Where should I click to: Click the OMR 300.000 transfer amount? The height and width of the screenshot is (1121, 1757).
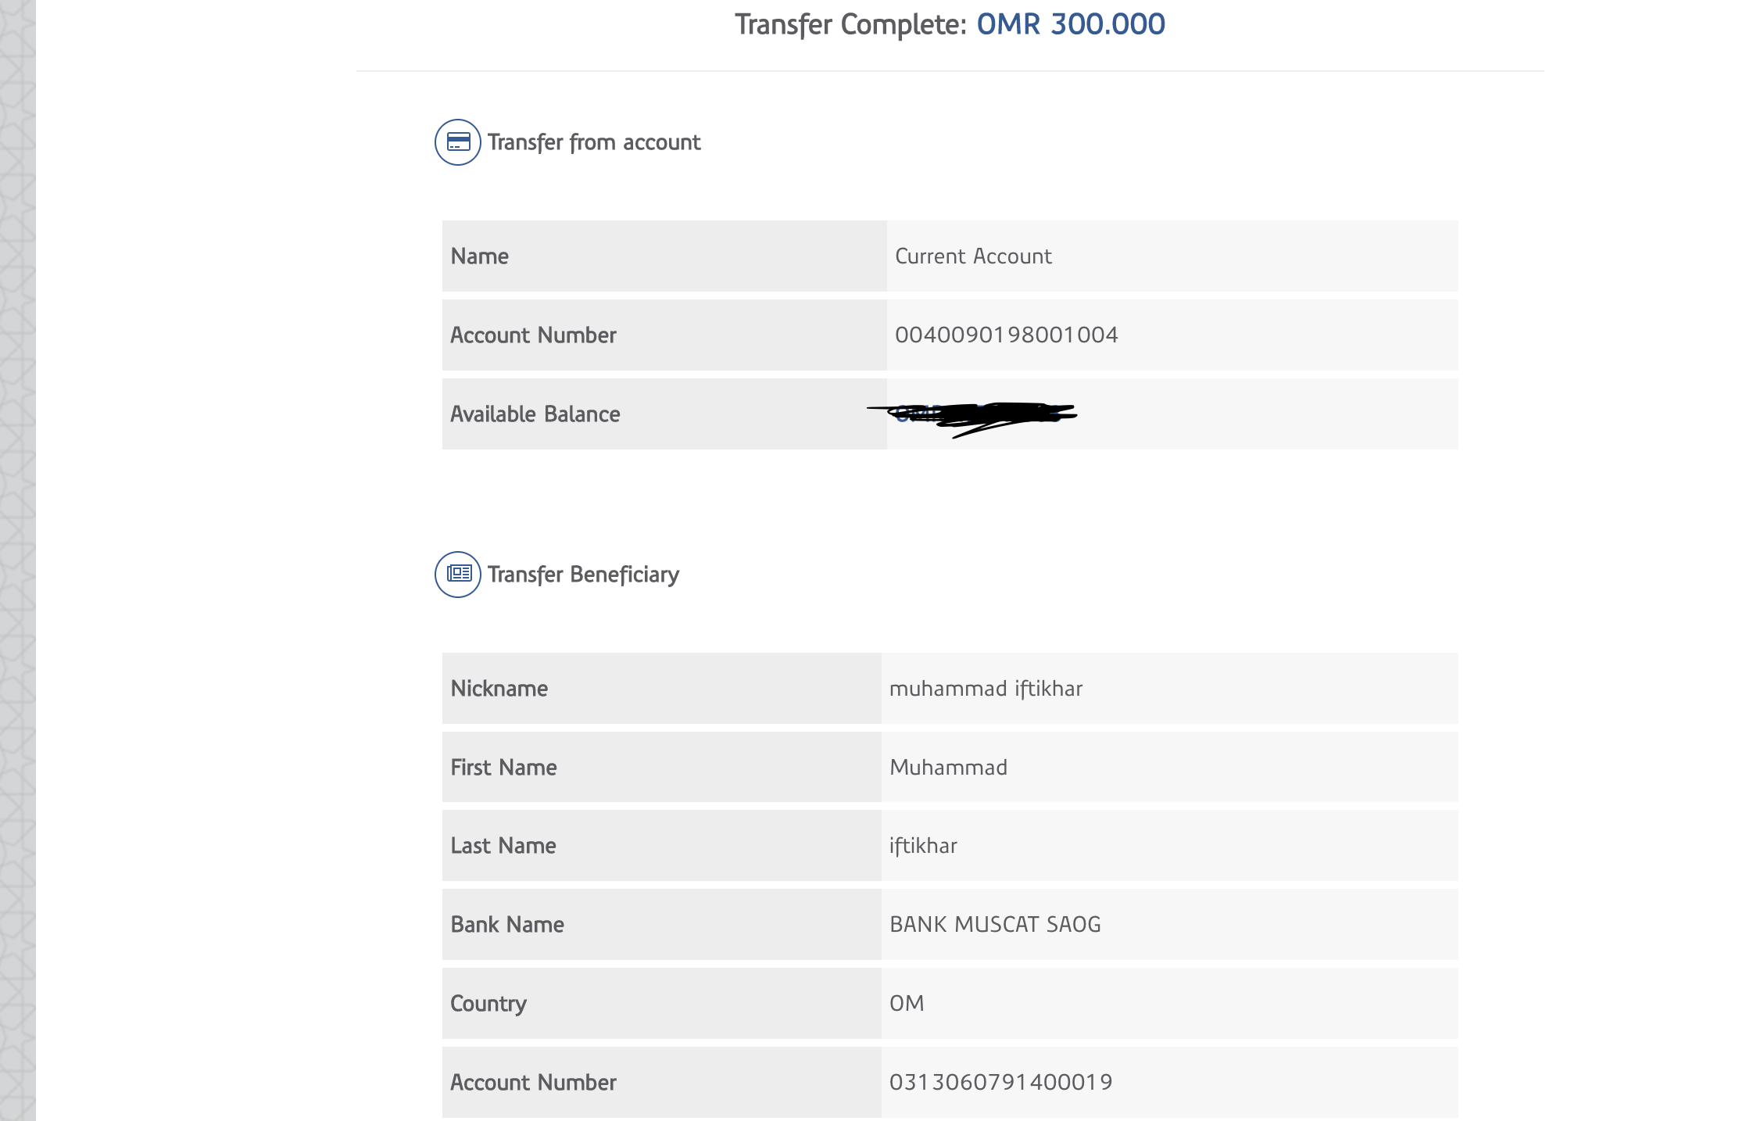(1070, 24)
